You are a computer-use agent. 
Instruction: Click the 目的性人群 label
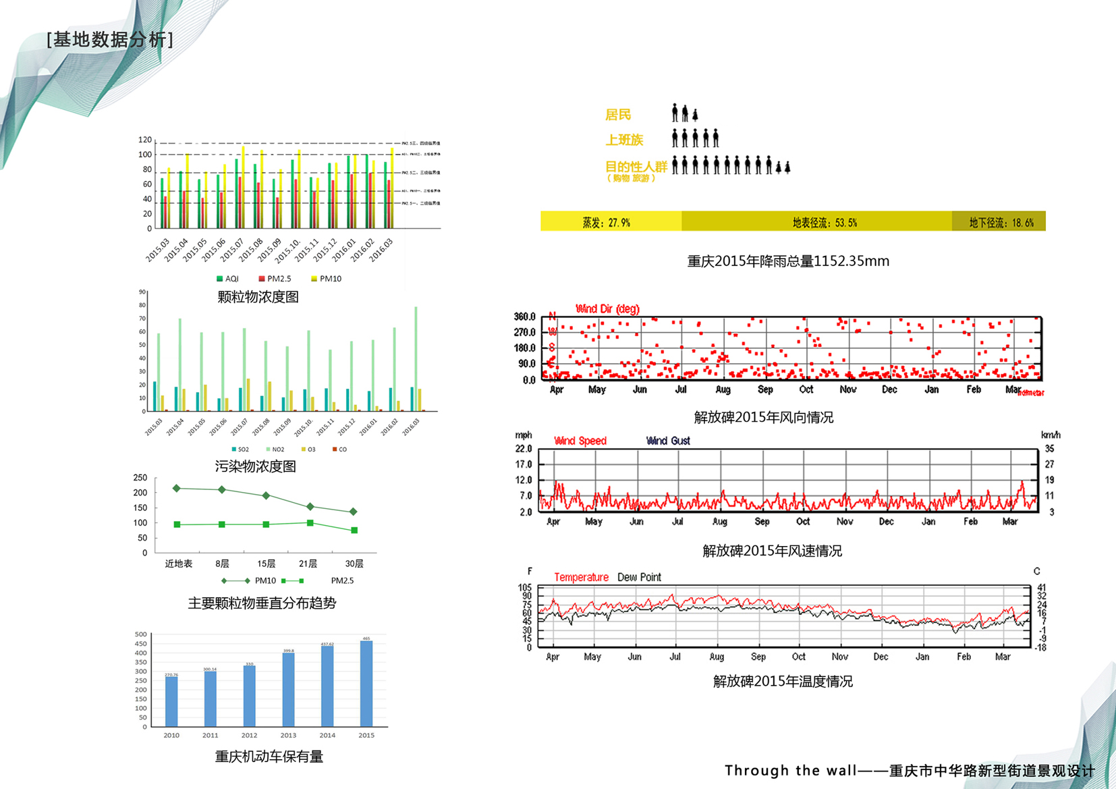click(636, 166)
